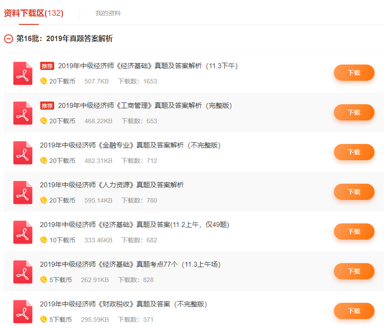Open title link 《财政税收》真题及答案
384x329 pixels.
pyautogui.click(x=123, y=304)
